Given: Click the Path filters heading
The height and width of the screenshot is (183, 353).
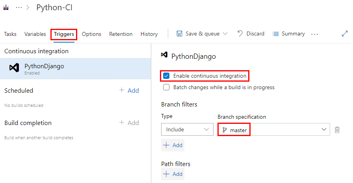Looking at the screenshot, I should [x=176, y=164].
